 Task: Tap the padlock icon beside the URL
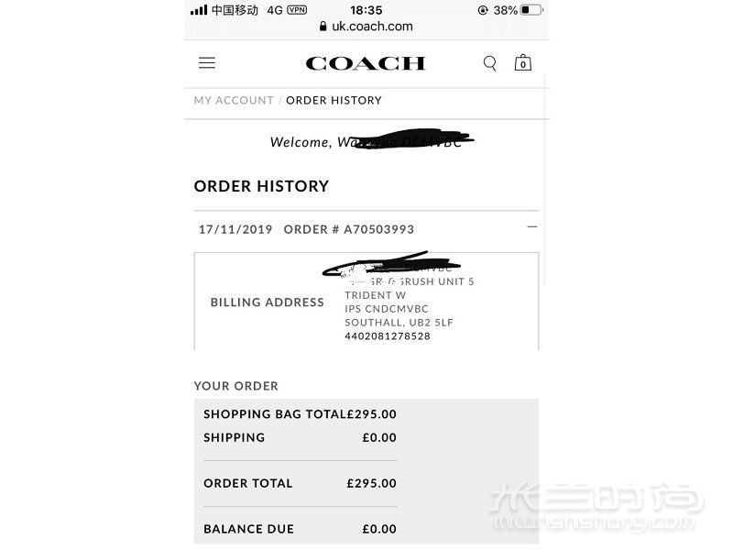(323, 27)
